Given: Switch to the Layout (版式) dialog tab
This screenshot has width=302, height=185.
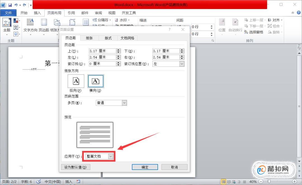Looking at the screenshot, I should 108,38.
